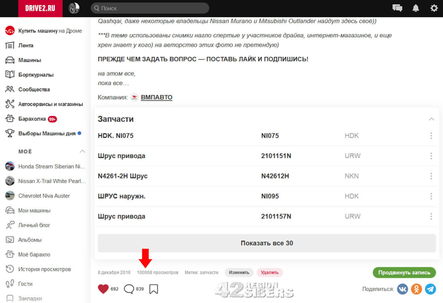The height and width of the screenshot is (303, 443).
Task: Click the Мои машины car icon
Action: click(10, 210)
